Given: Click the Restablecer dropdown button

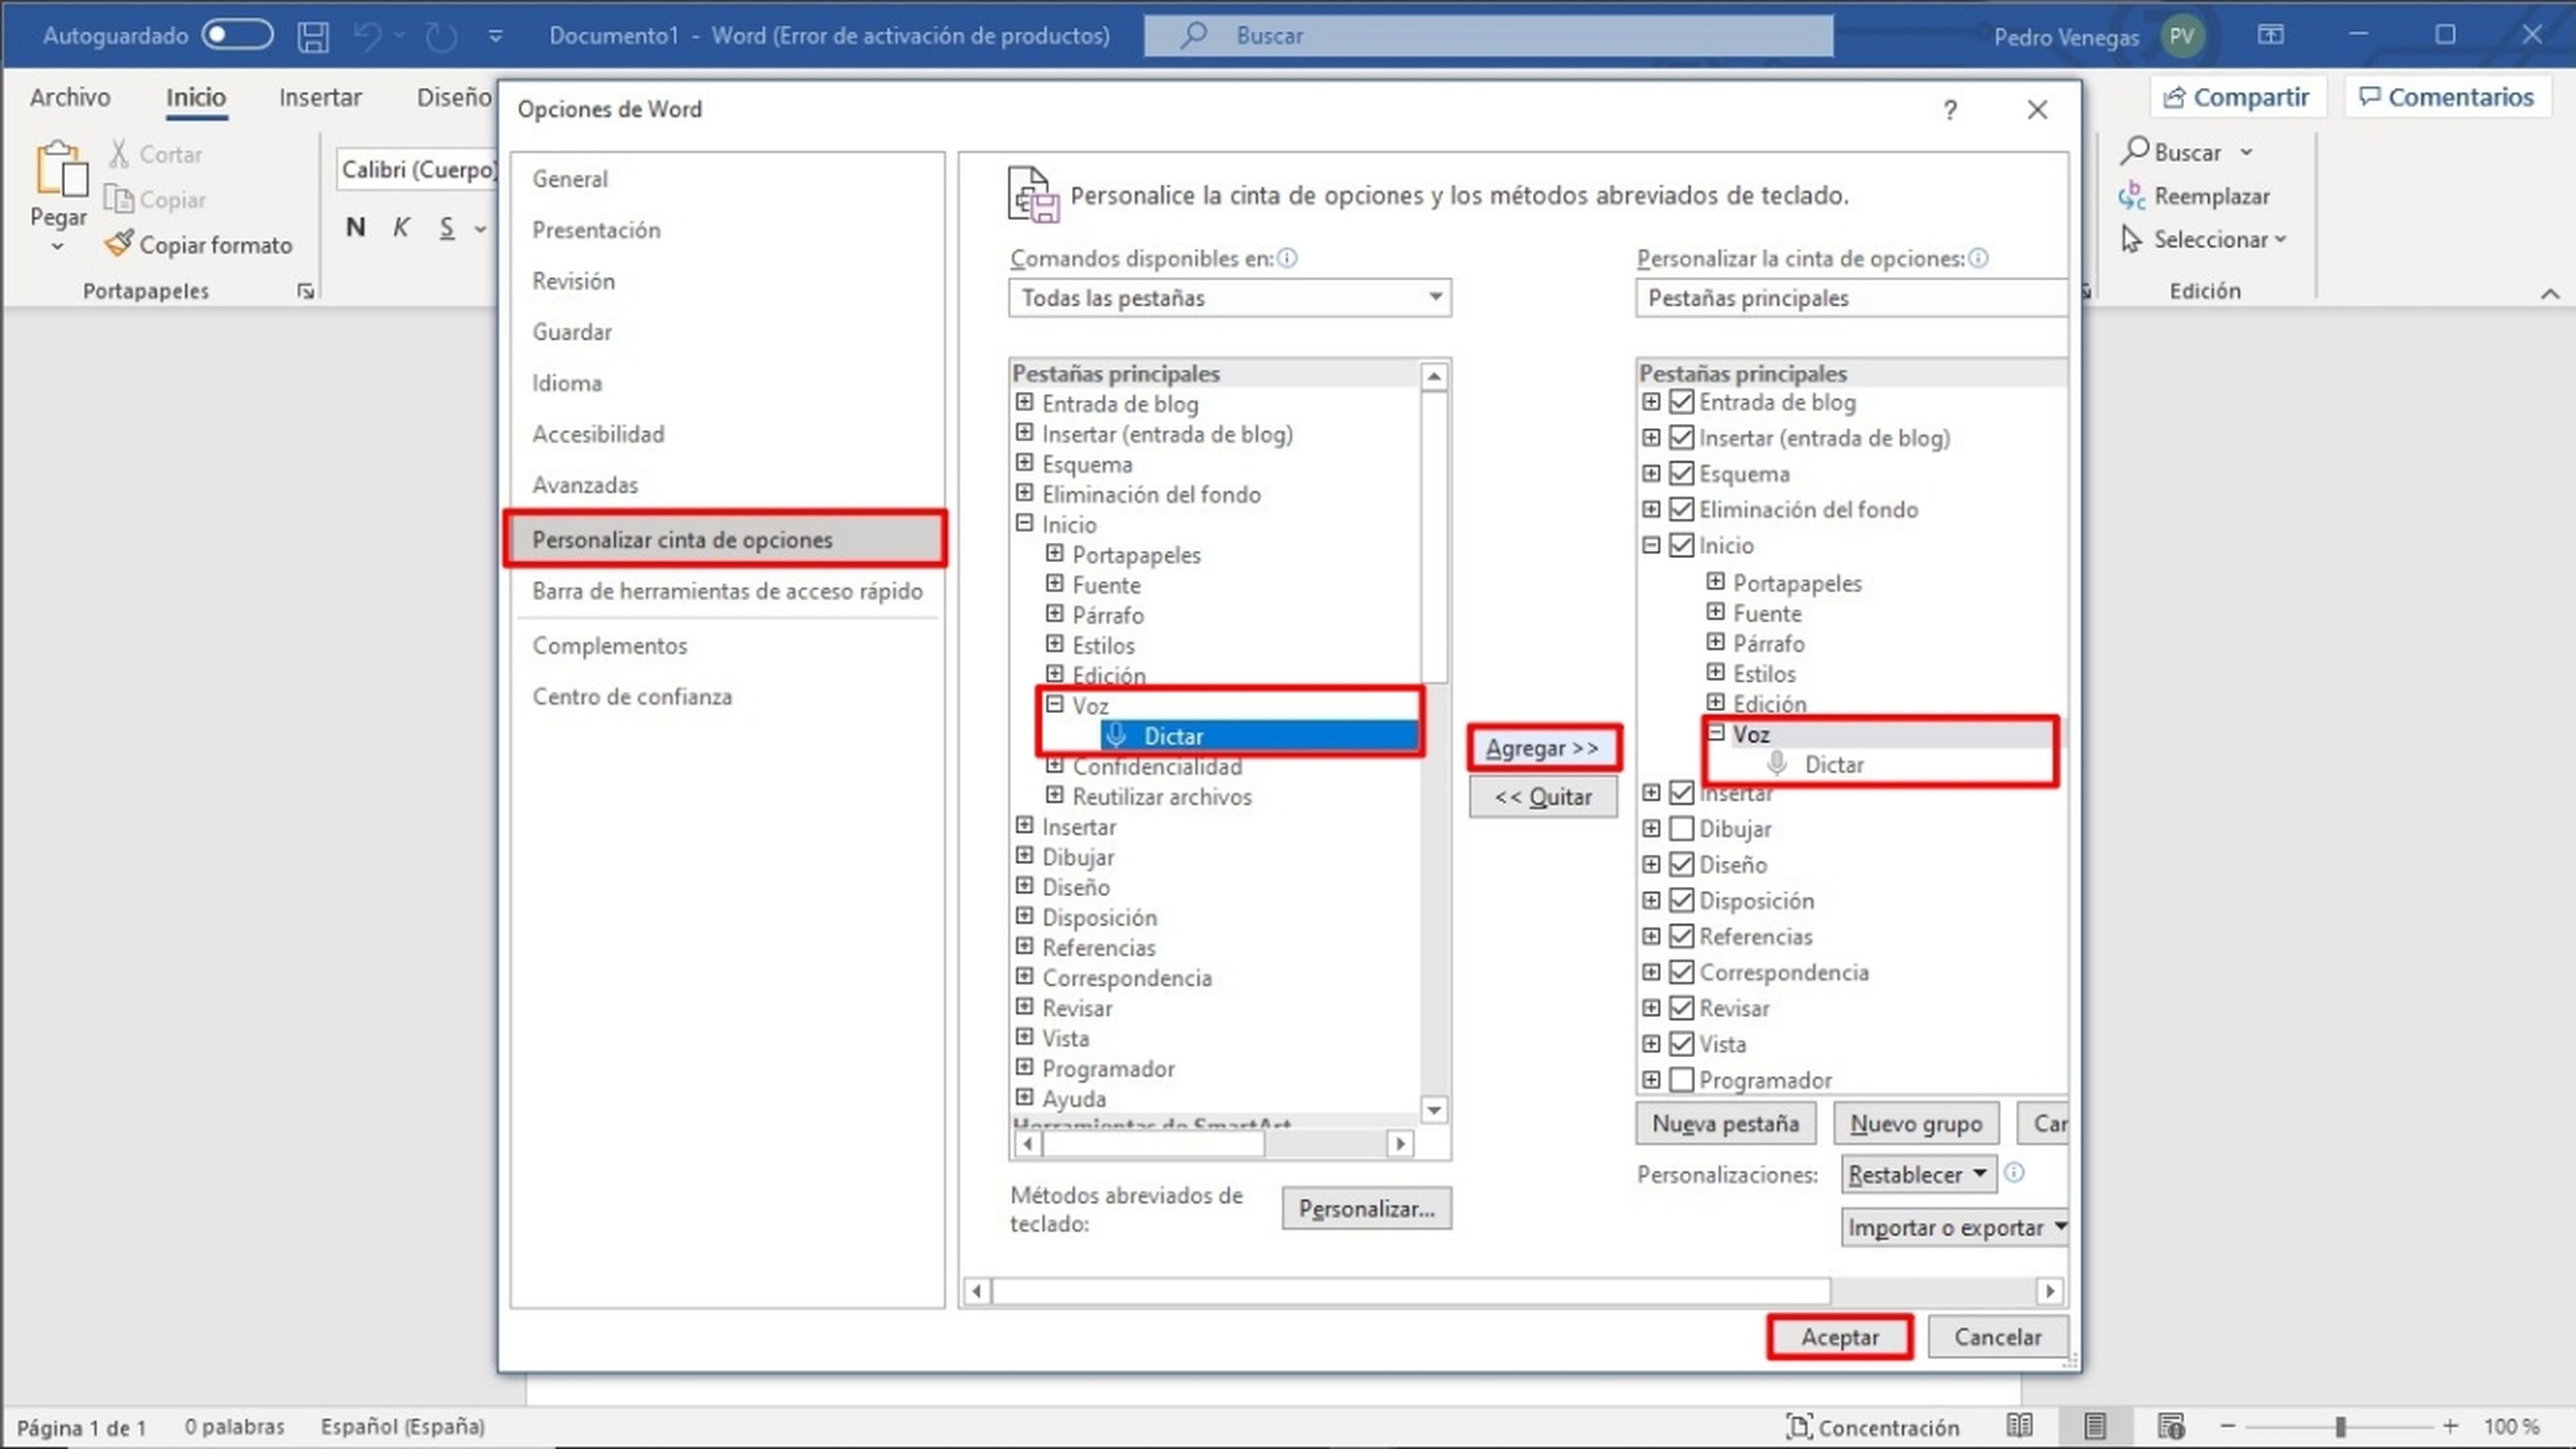Looking at the screenshot, I should click(1916, 1173).
